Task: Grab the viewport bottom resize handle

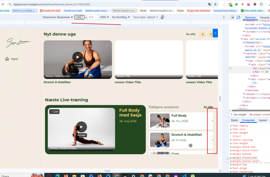Action: [x=108, y=171]
